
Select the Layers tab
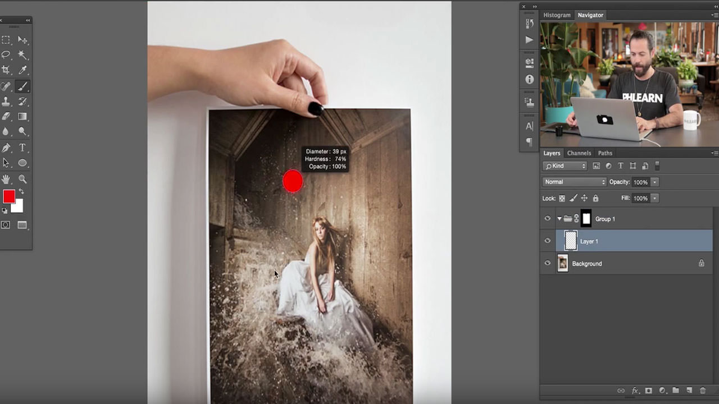pyautogui.click(x=552, y=153)
